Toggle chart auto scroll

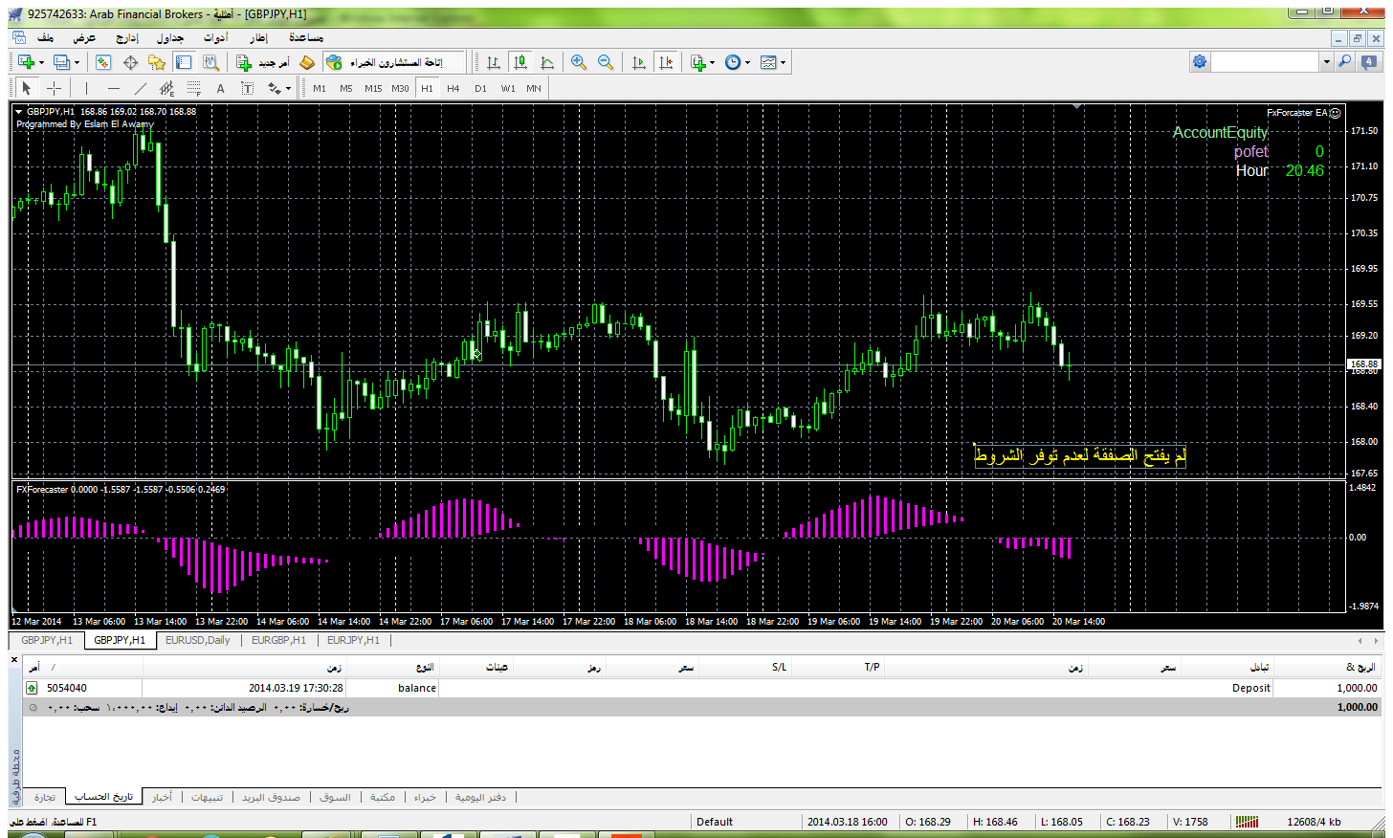[x=639, y=62]
